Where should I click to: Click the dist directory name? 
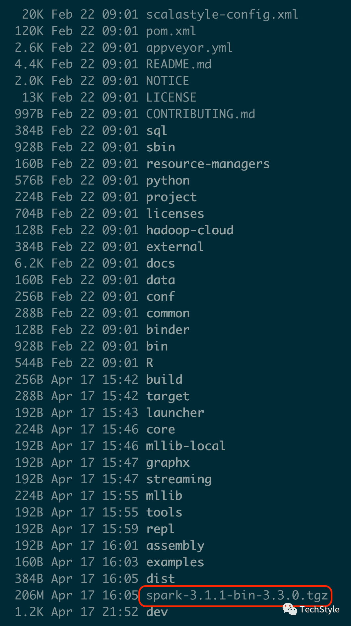161,579
